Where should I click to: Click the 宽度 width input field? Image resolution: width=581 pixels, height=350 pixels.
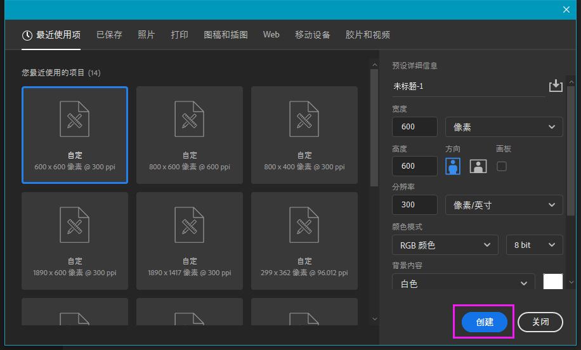[415, 127]
